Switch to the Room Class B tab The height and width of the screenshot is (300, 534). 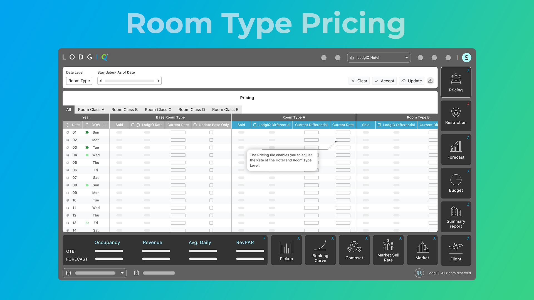click(x=124, y=110)
